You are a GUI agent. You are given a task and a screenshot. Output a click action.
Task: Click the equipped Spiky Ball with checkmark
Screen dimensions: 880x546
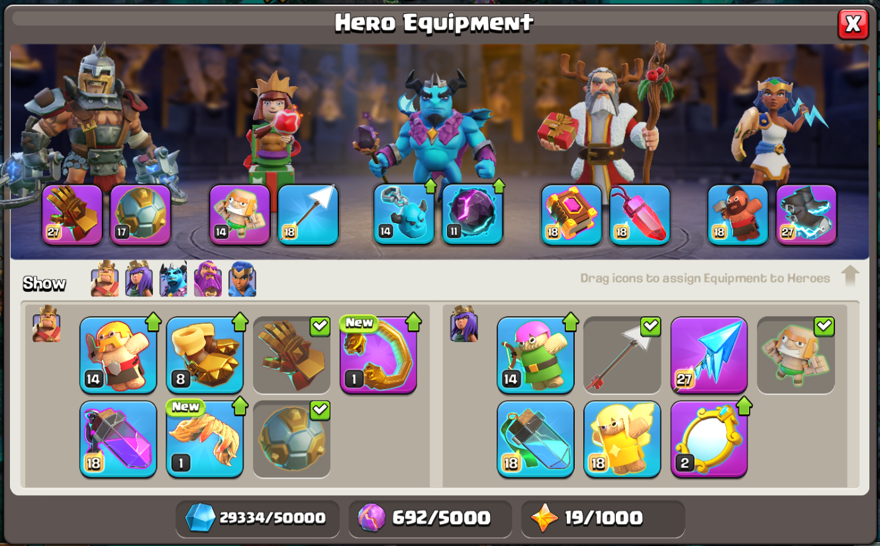coord(292,439)
